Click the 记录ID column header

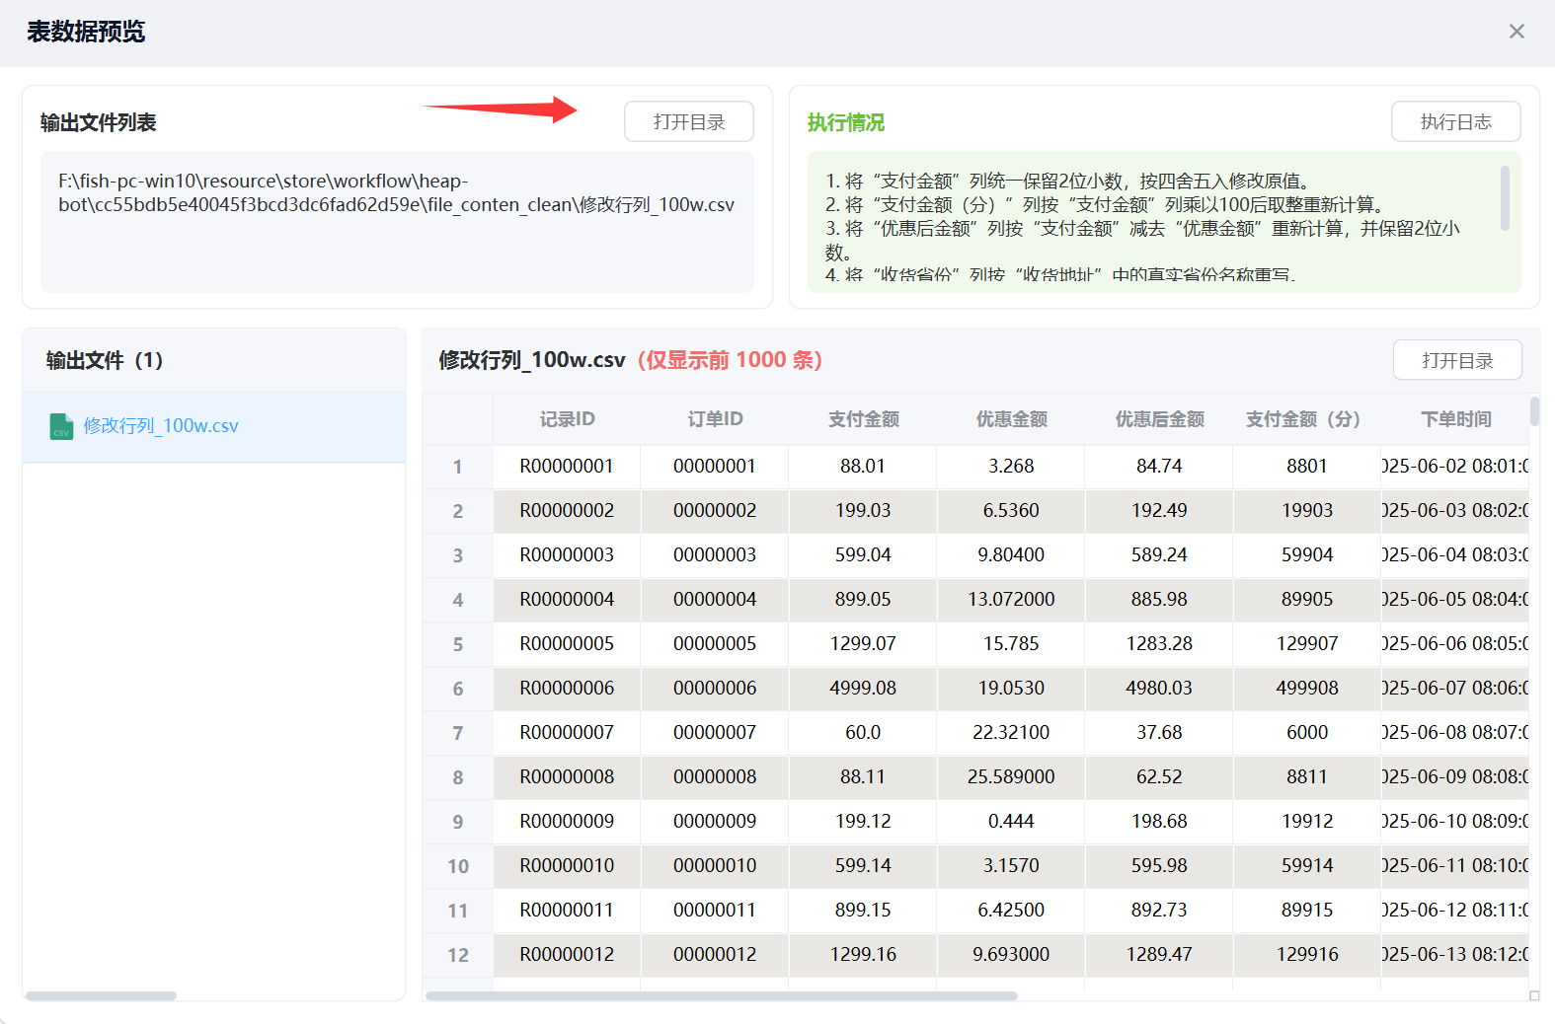[x=567, y=419]
